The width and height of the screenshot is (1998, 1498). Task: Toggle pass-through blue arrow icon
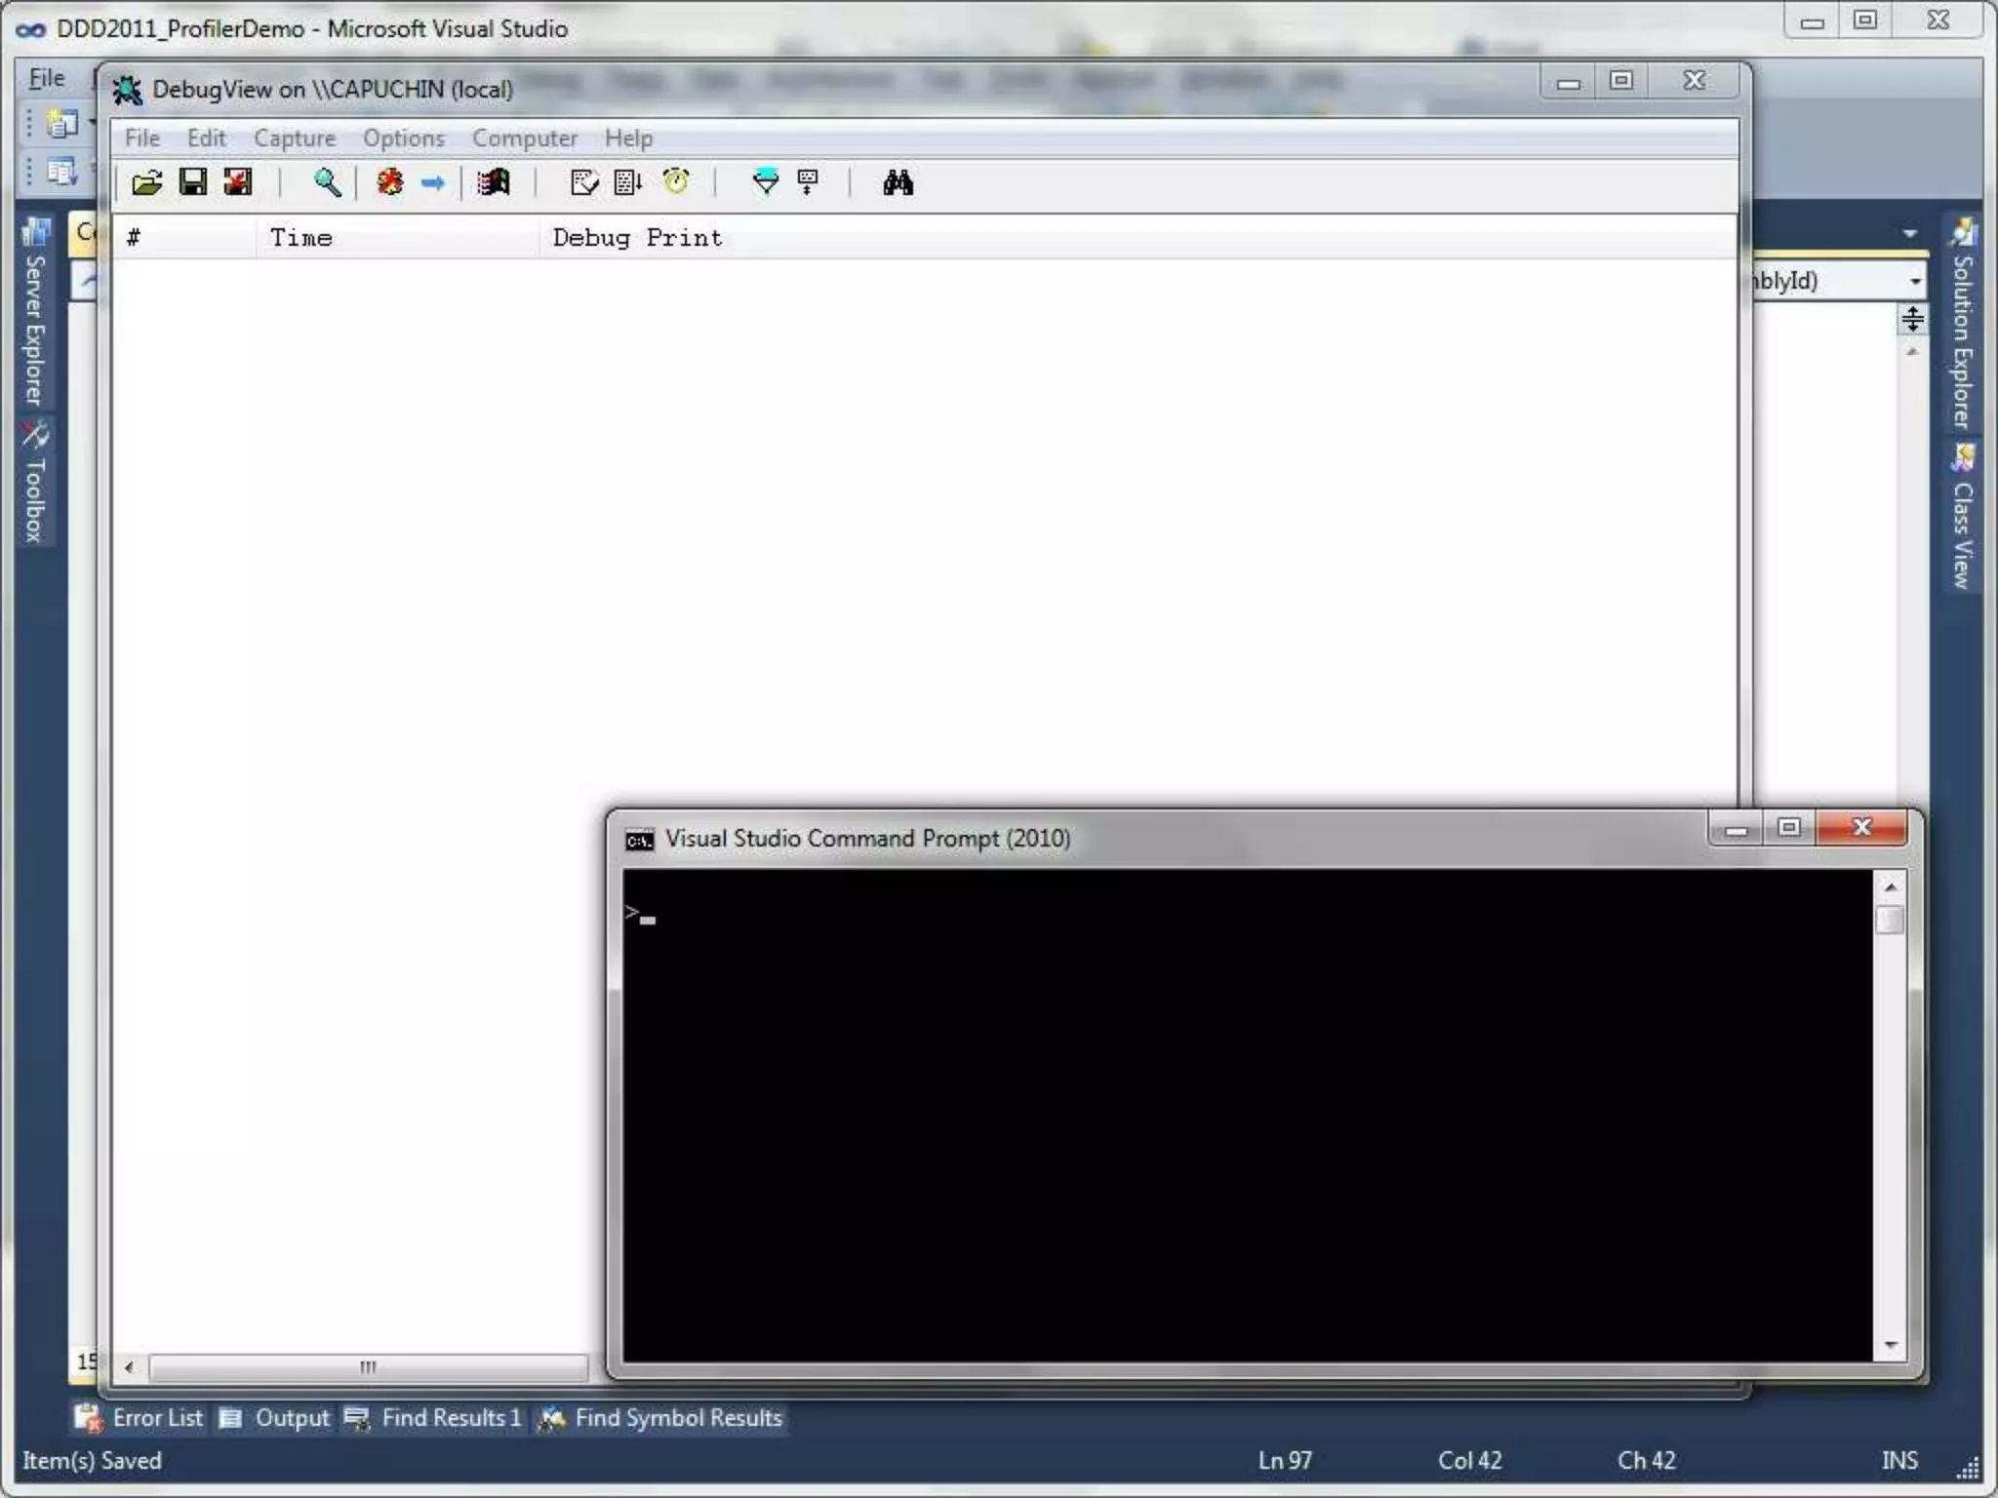(x=432, y=182)
